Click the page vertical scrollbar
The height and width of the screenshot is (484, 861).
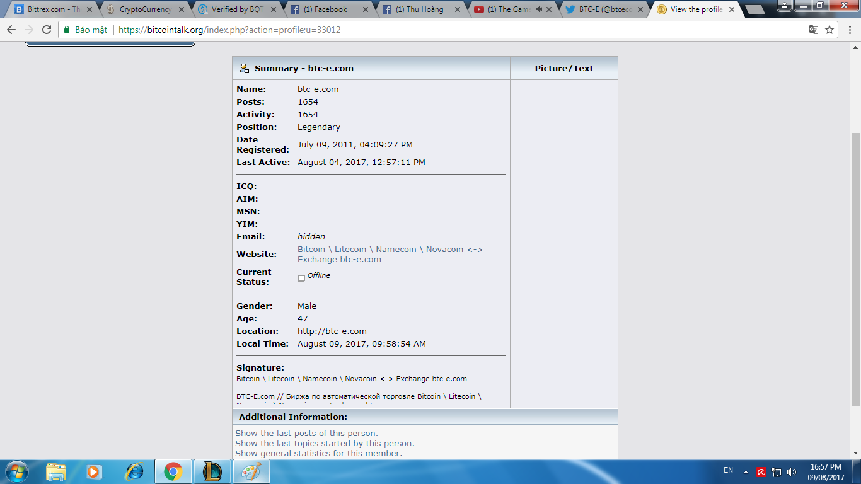point(855,270)
